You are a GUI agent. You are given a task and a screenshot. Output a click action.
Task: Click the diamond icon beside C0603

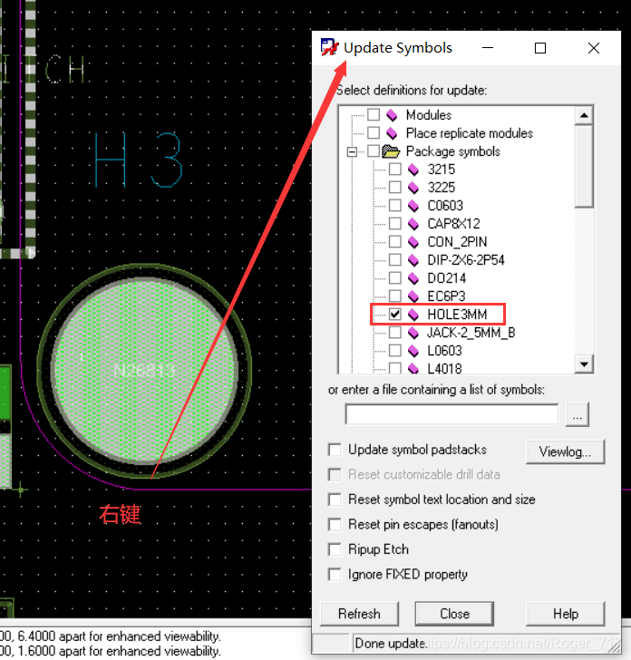tap(413, 206)
